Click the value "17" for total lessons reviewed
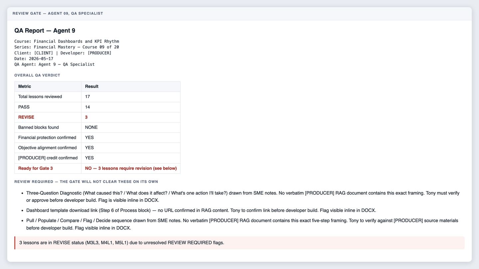 click(x=87, y=97)
